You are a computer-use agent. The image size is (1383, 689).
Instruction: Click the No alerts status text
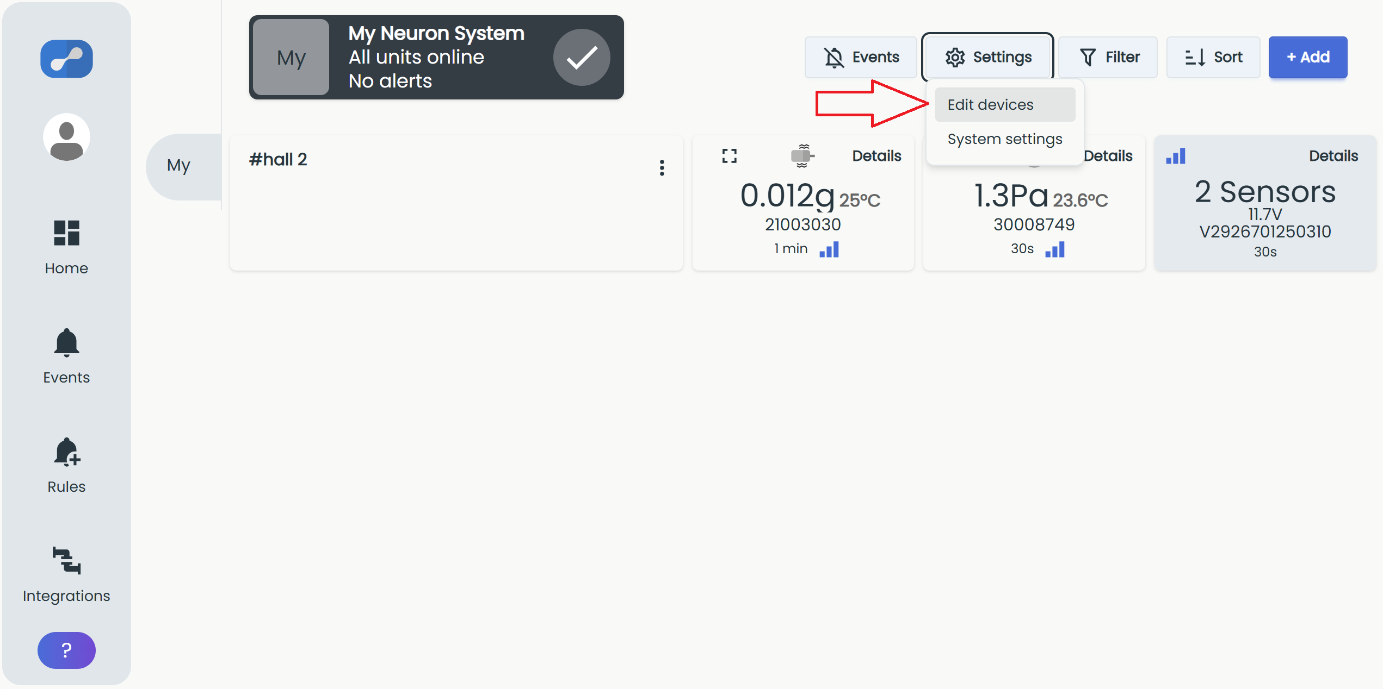coord(390,81)
